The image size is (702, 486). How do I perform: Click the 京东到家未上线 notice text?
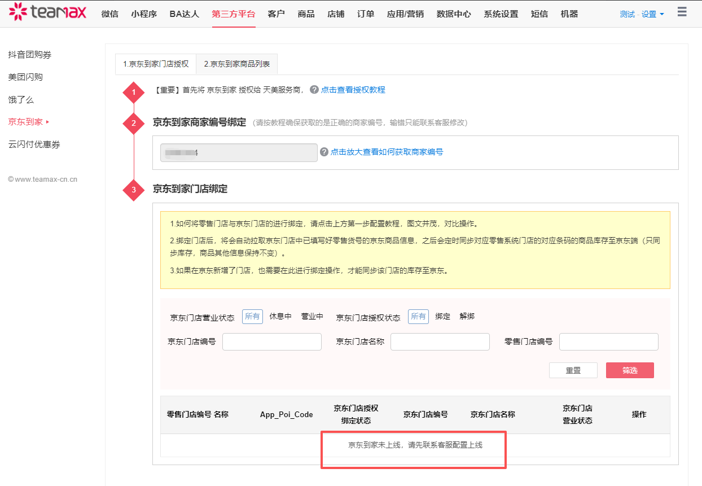[x=415, y=445]
